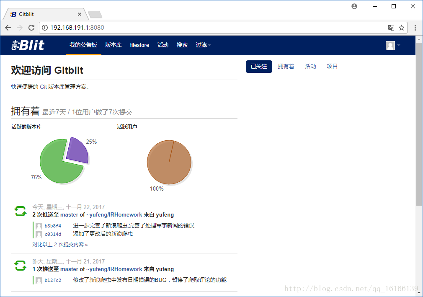423x297 pixels.
Task: Open commit message 进一步完善了新浪爬虫
Action: pyautogui.click(x=134, y=225)
